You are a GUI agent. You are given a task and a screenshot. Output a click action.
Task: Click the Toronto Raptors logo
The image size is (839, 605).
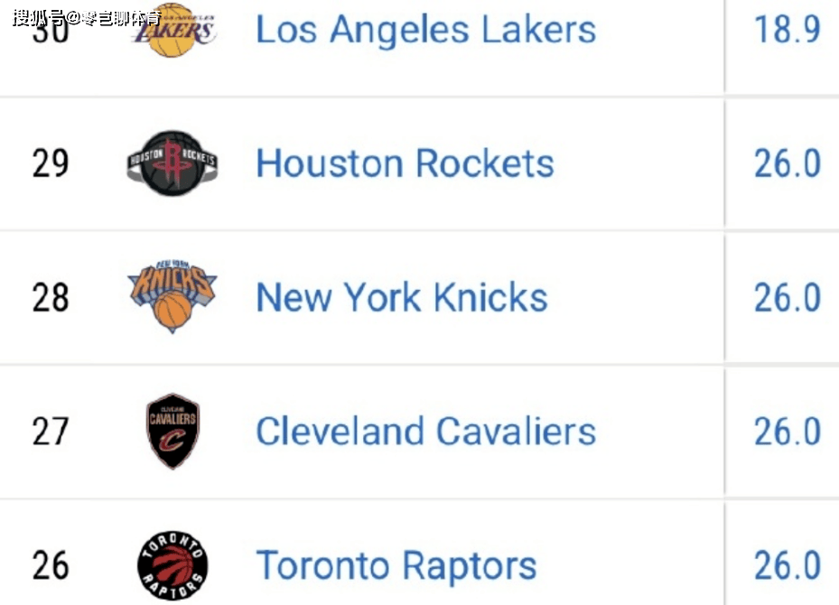coord(172,566)
